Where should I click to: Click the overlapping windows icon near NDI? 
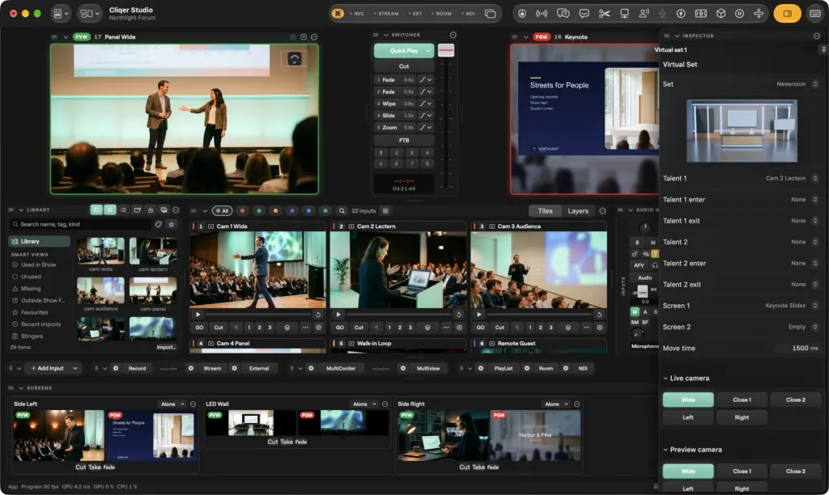(x=490, y=14)
